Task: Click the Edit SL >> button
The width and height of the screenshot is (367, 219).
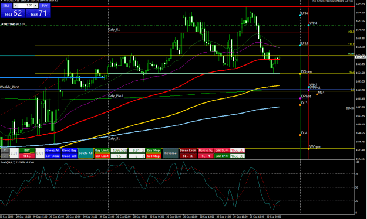Action: tap(222, 150)
